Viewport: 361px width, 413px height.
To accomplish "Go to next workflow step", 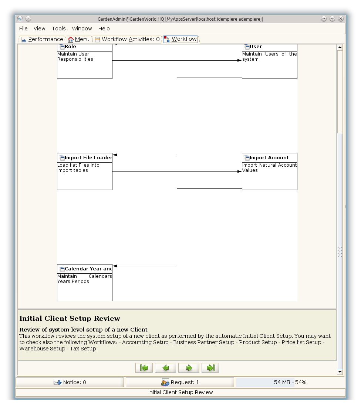I will pyautogui.click(x=189, y=368).
